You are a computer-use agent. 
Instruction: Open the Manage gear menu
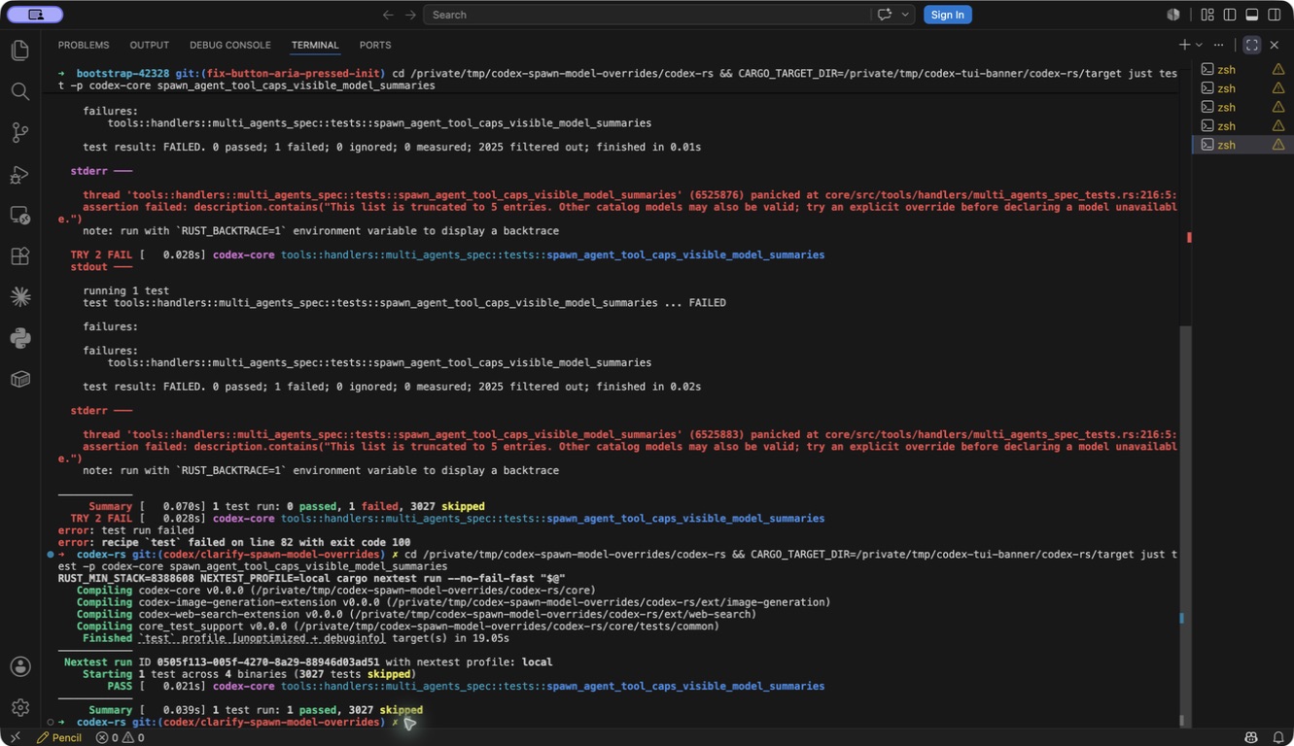(x=19, y=707)
